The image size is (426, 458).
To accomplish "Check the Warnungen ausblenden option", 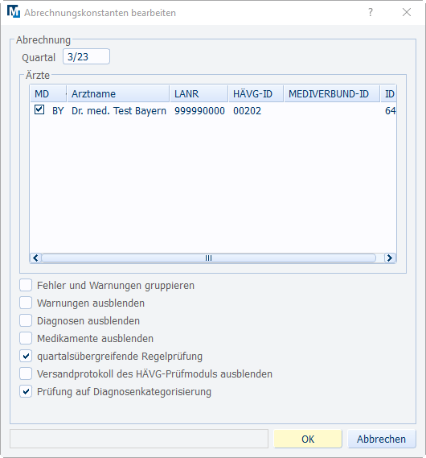I will [26, 303].
